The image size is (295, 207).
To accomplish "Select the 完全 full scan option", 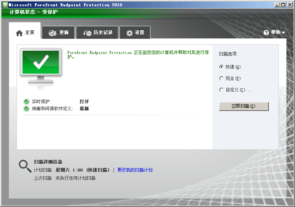I will click(x=221, y=78).
